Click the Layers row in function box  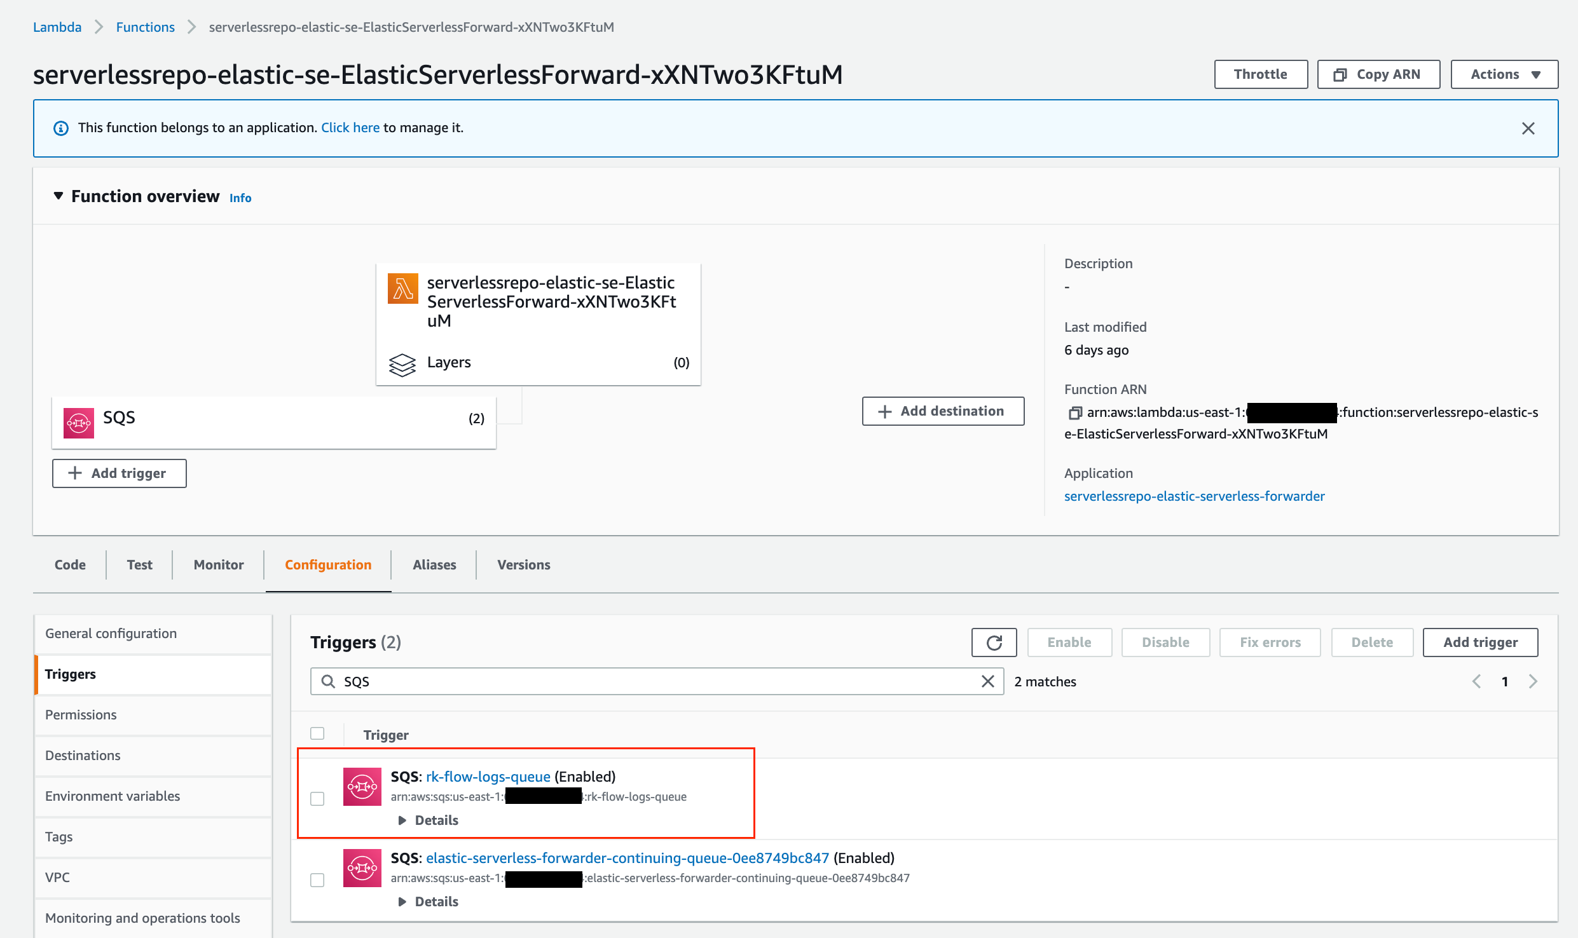click(539, 363)
